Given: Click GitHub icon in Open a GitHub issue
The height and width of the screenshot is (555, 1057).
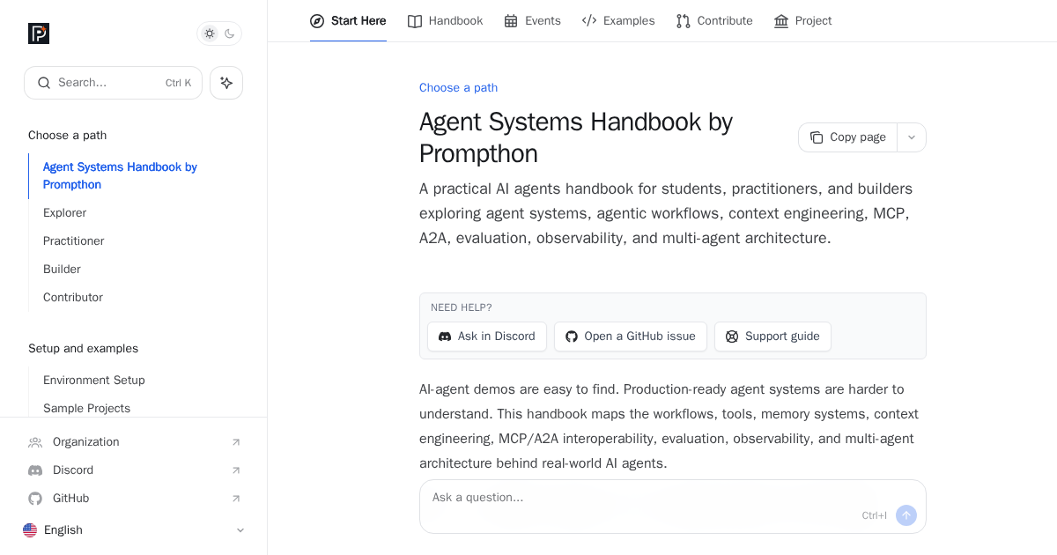Looking at the screenshot, I should point(572,337).
